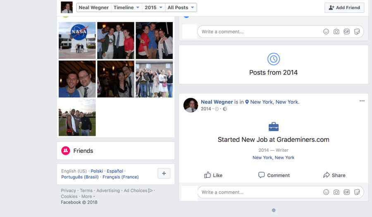Image resolution: width=372 pixels, height=217 pixels.
Task: Open sticker picker in bottom comment box
Action: pyautogui.click(x=357, y=192)
